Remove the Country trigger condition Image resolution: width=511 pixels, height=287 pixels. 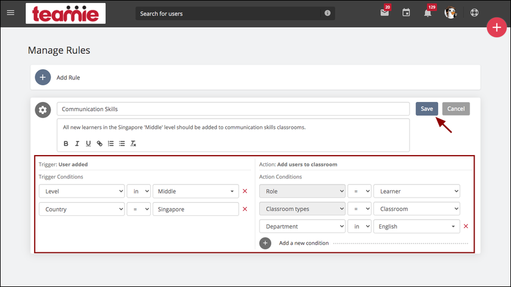click(x=244, y=209)
